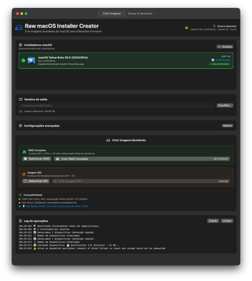Click the lightbulb icon next to Balena Etcher tip

[24, 206]
